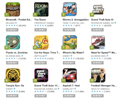The width and height of the screenshot is (121, 100).
Task: Buy The Room for £1.49
Action: [x=41, y=30]
